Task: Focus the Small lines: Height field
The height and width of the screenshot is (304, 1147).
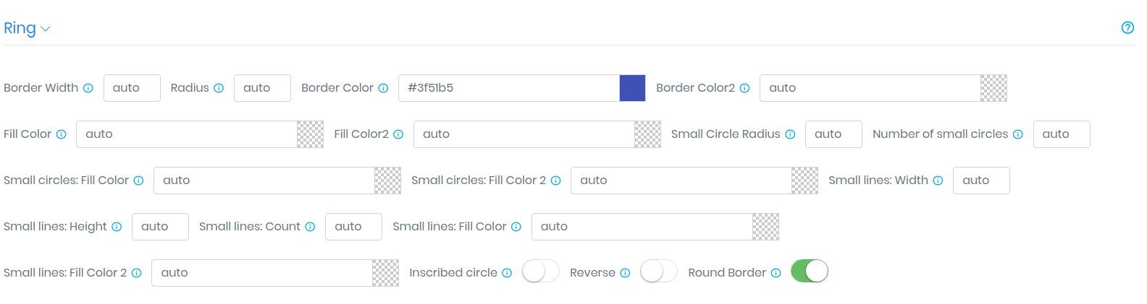Action: coord(160,227)
